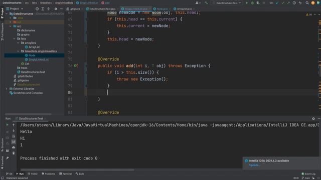Click the Run console horizontal scrollbar
Viewport: 321px width, 180px height.
click(x=77, y=170)
